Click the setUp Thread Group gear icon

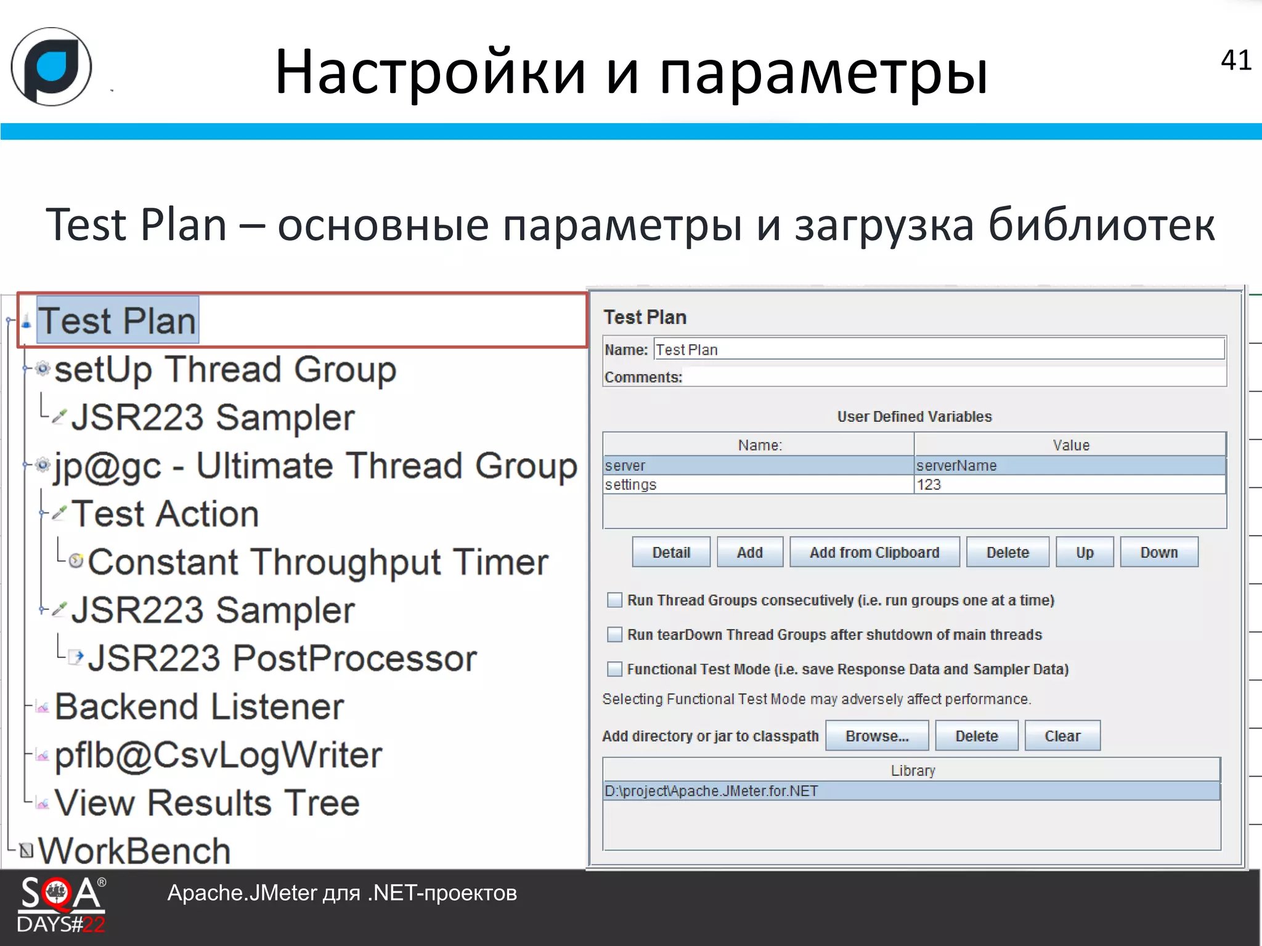[x=43, y=368]
